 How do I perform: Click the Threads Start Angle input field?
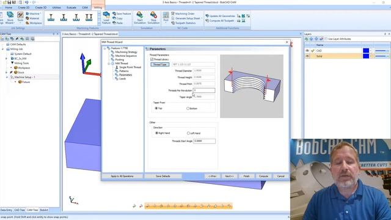click(x=204, y=141)
